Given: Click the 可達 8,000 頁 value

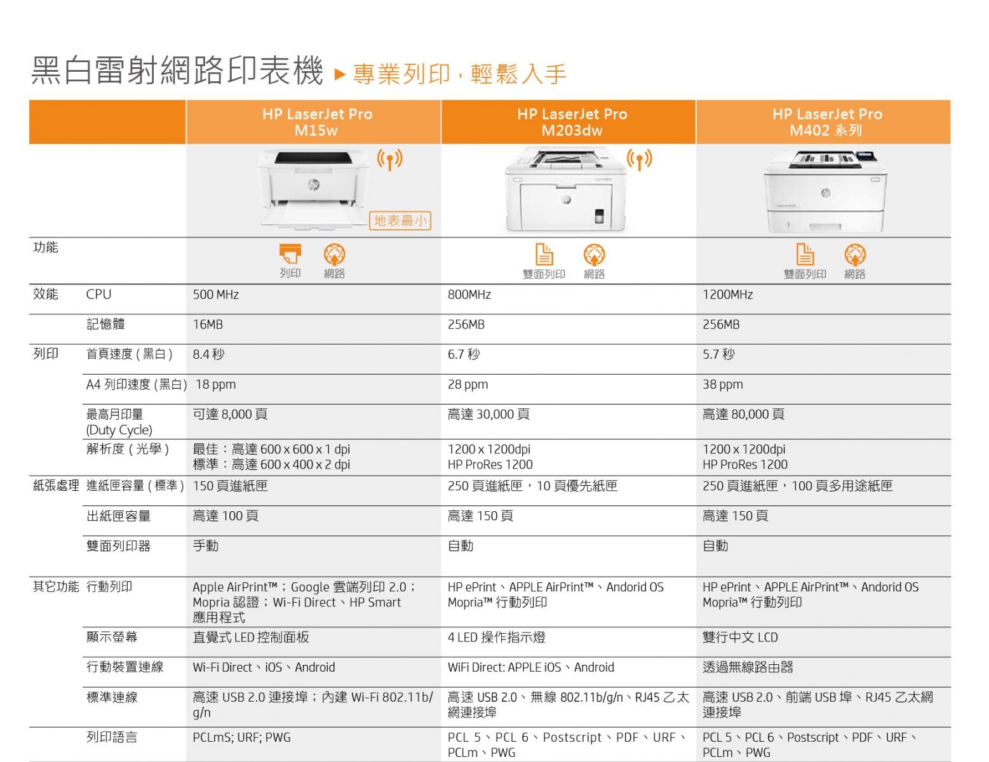Looking at the screenshot, I should (x=230, y=414).
